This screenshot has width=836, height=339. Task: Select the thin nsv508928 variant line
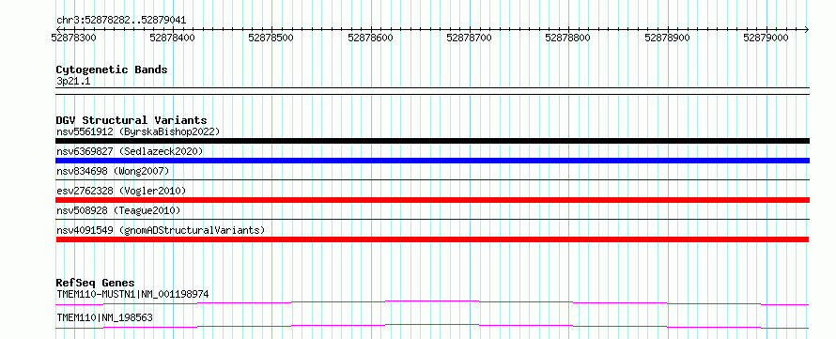[432, 219]
